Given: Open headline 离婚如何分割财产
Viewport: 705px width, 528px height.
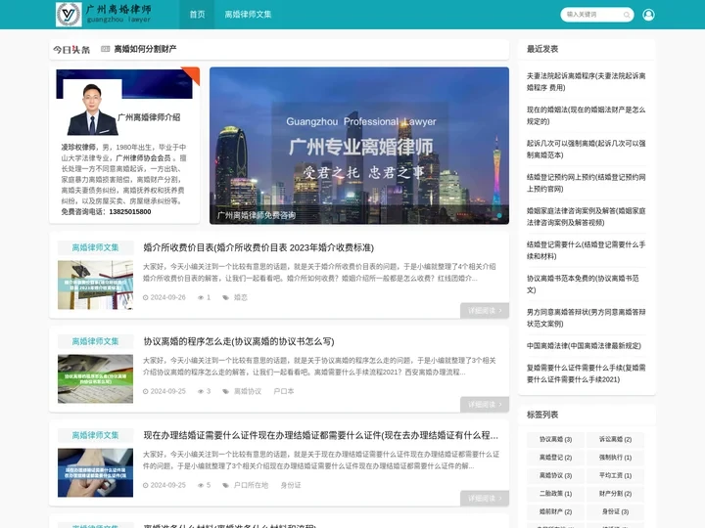Looking at the screenshot, I should pyautogui.click(x=145, y=49).
